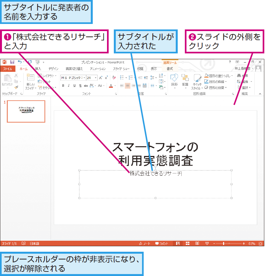This screenshot has width=275, height=276.
Task: Click spell check icon in status bar
Action: [24, 243]
